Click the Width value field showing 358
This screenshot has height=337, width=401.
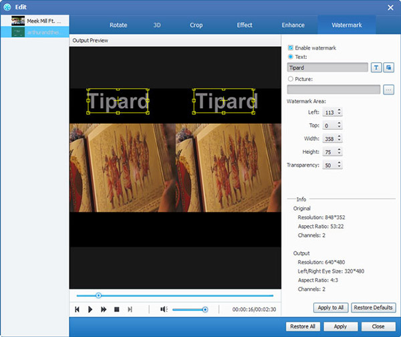point(329,138)
